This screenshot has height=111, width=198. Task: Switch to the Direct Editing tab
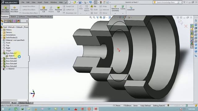click(x=32, y=17)
